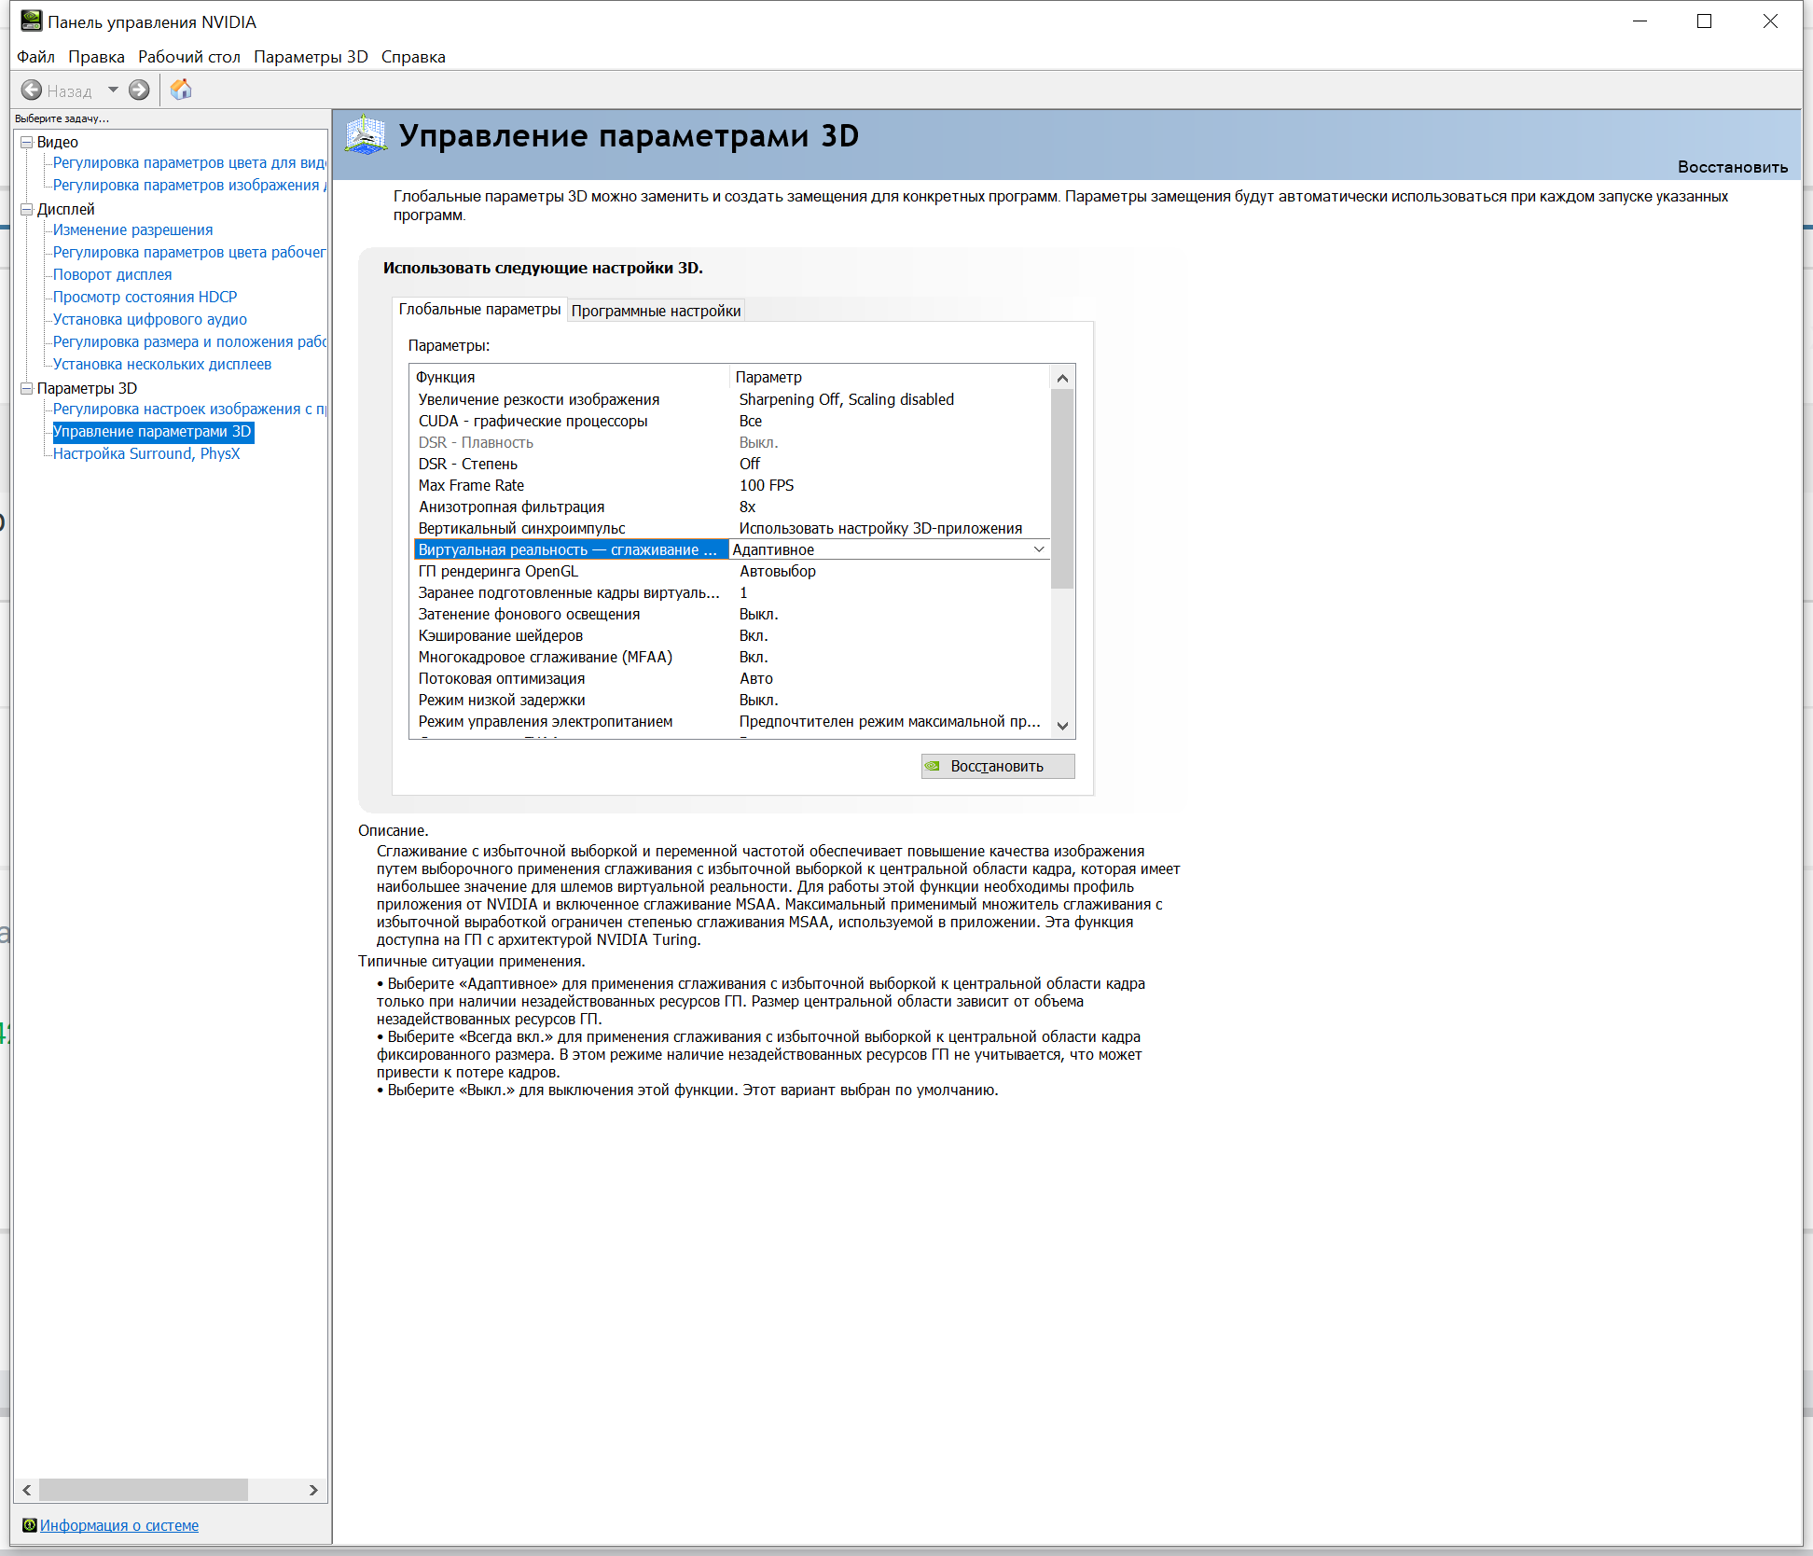
Task: Collapse the Параметры 3D tree node
Action: coord(27,388)
